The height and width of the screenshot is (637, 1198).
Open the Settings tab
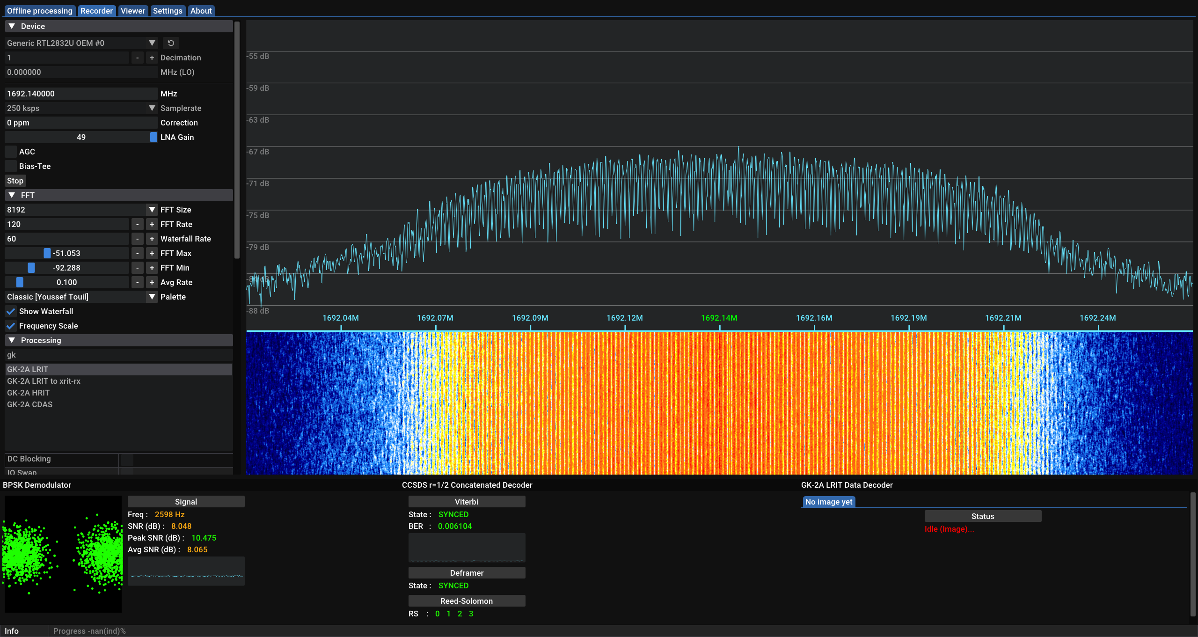click(x=168, y=11)
